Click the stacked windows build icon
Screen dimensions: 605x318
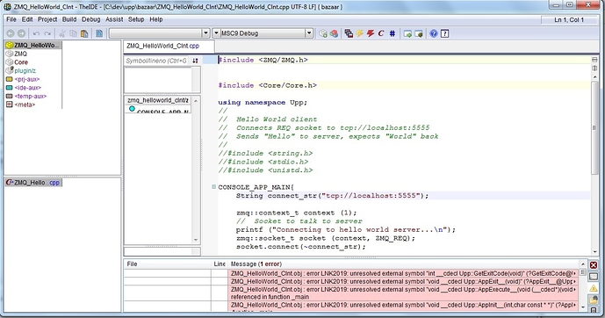(349, 33)
